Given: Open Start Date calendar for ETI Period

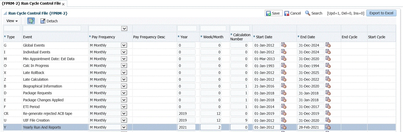Looking at the screenshot, I should 284,106.
